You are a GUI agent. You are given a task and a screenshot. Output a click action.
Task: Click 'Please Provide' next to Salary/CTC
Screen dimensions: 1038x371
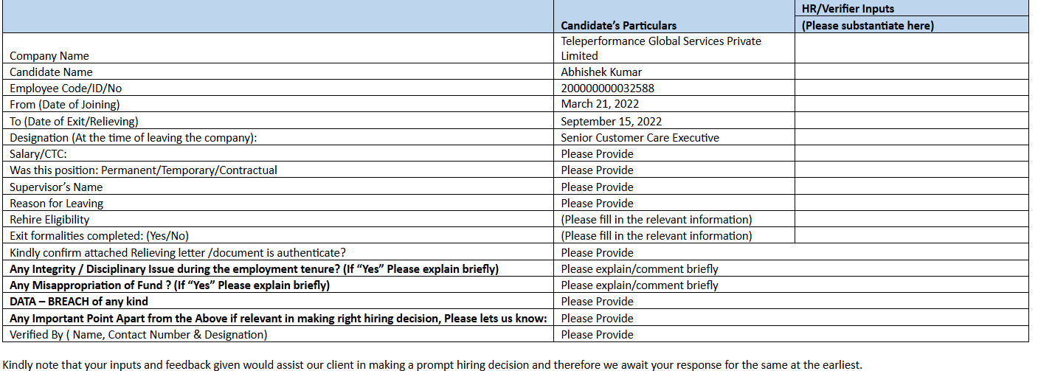pos(597,153)
